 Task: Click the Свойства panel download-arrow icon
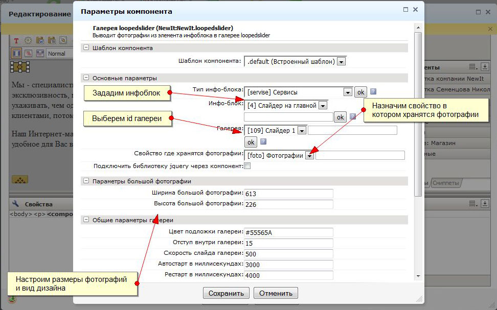[x=485, y=204]
